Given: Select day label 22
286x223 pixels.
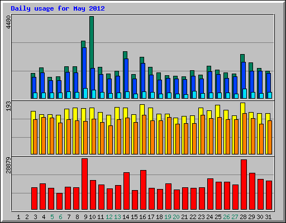Looking at the screenshot, I should tap(193, 217).
